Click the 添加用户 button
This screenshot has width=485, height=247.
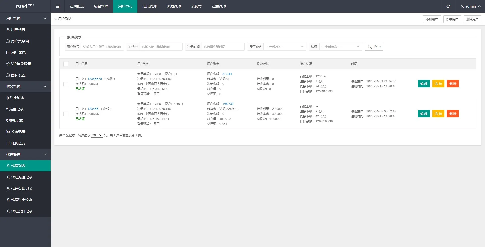pos(432,19)
